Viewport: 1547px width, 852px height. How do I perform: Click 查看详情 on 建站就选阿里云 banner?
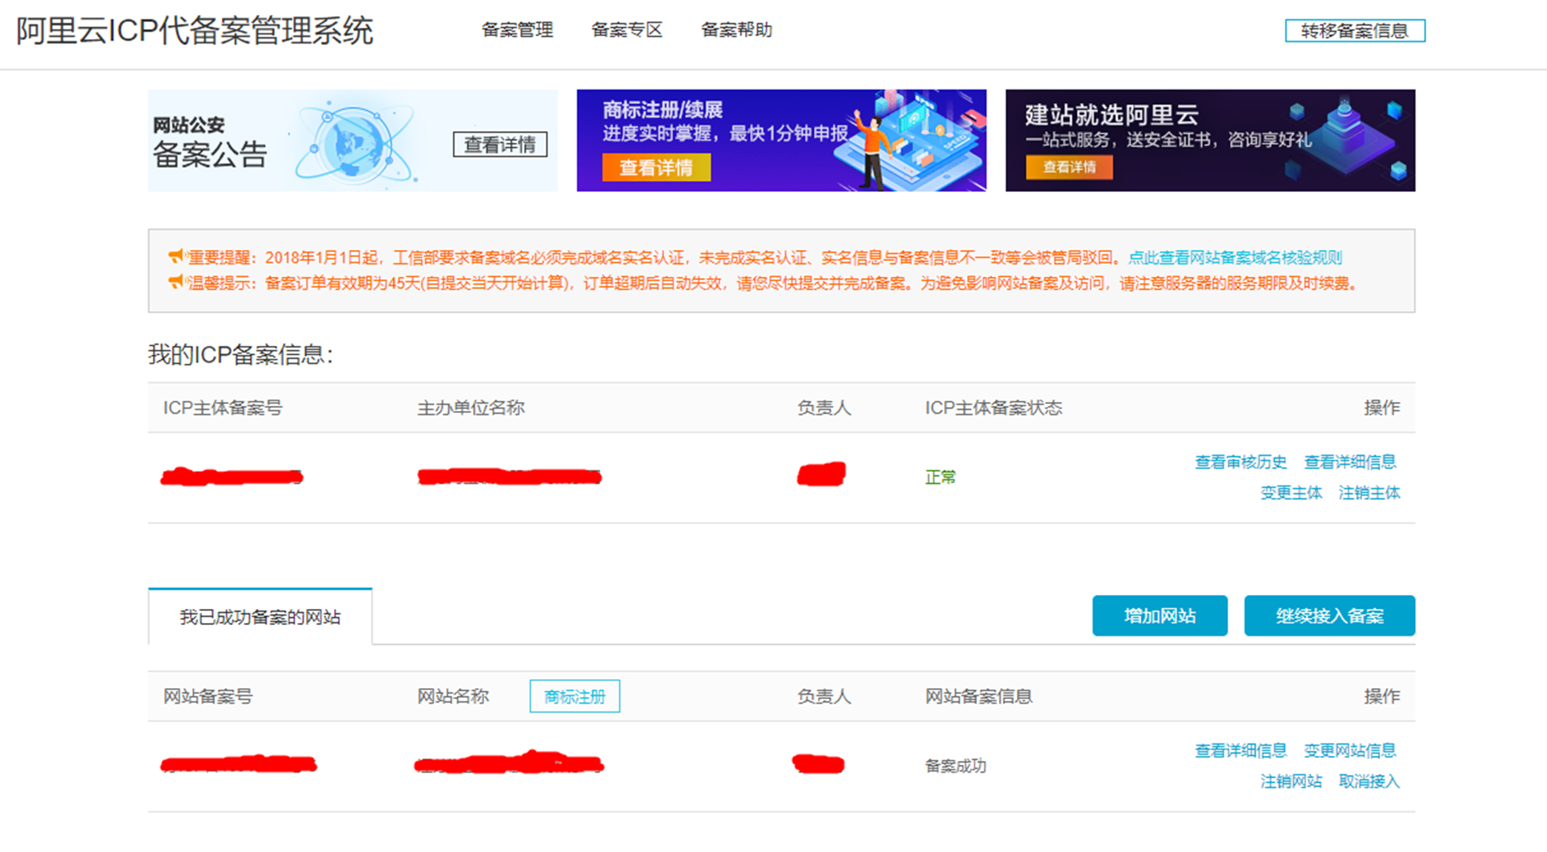coord(1069,168)
